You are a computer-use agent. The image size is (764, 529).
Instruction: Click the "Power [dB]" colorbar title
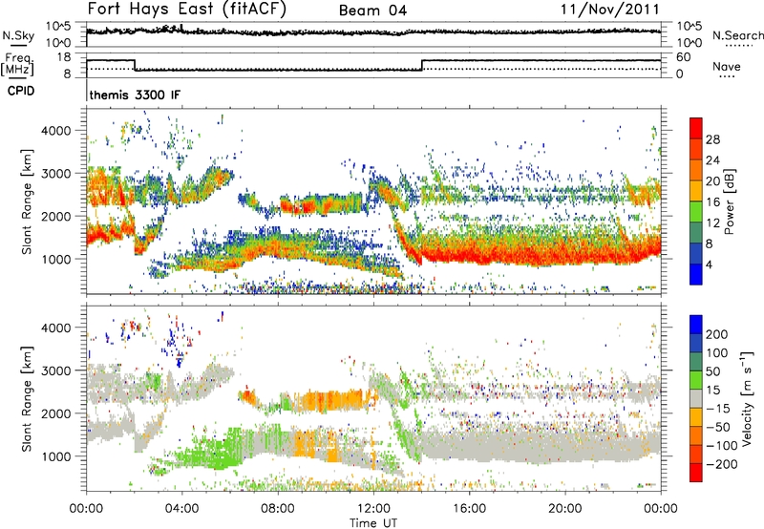[730, 201]
